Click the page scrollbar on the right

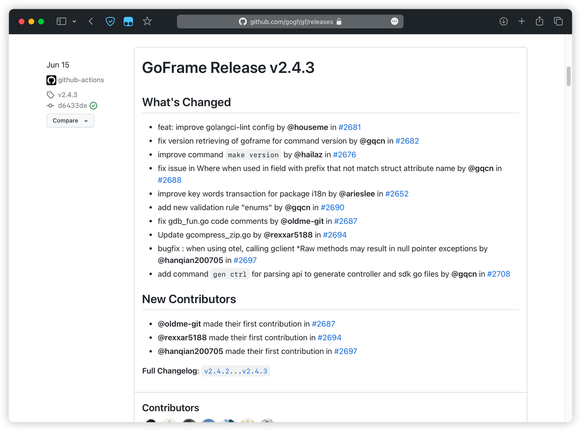[569, 75]
